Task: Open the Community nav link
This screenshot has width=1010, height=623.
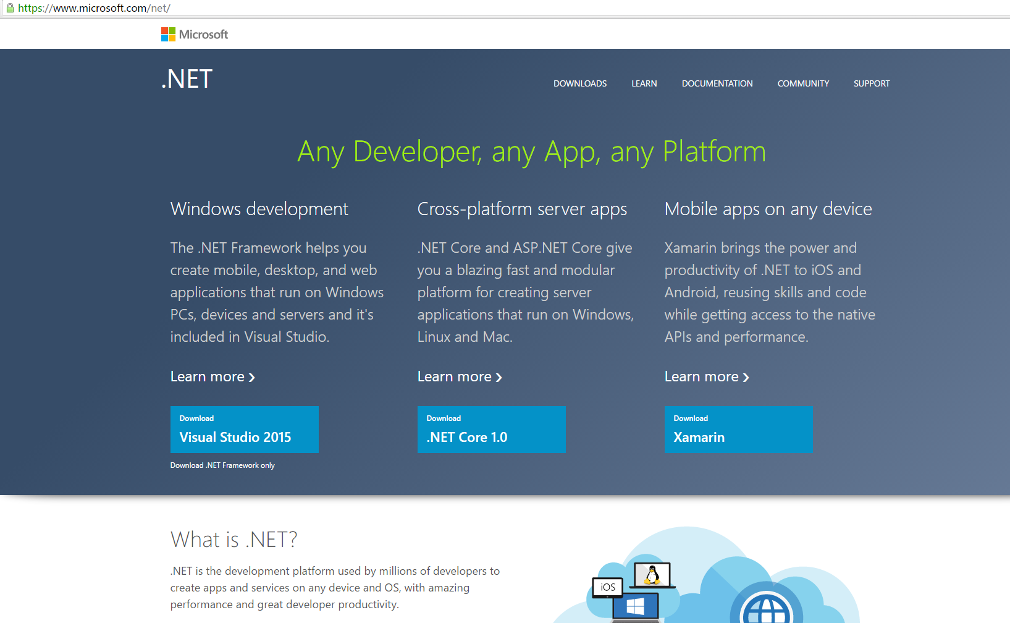Action: pyautogui.click(x=803, y=83)
